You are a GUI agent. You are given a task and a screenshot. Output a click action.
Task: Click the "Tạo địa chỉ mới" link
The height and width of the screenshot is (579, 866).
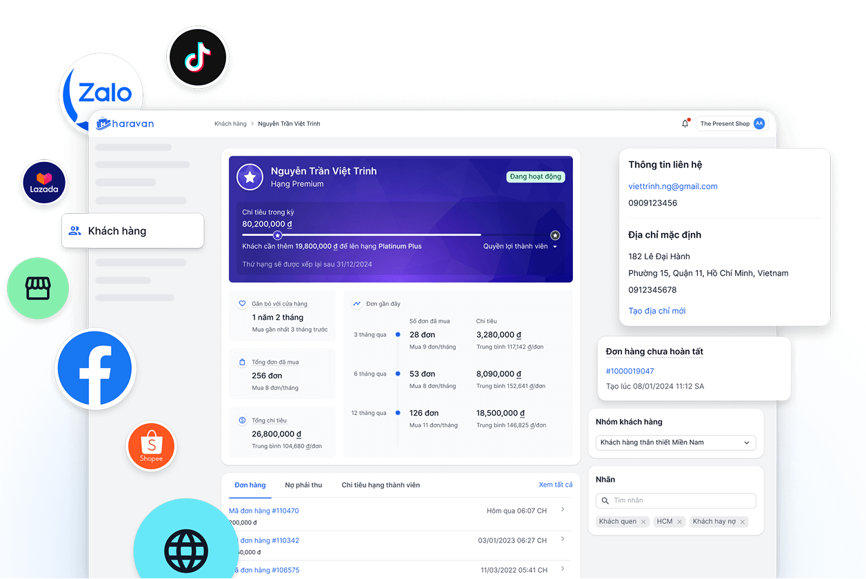(x=656, y=311)
